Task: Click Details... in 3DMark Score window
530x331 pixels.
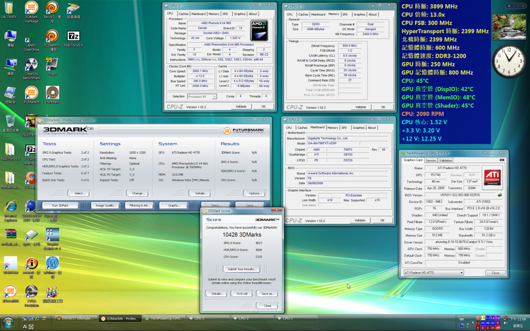Action: point(217,294)
